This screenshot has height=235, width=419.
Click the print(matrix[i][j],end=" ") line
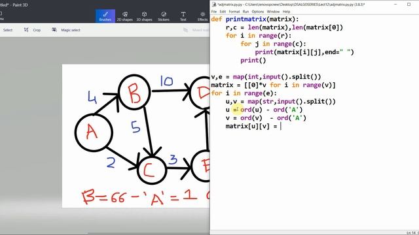pos(304,52)
